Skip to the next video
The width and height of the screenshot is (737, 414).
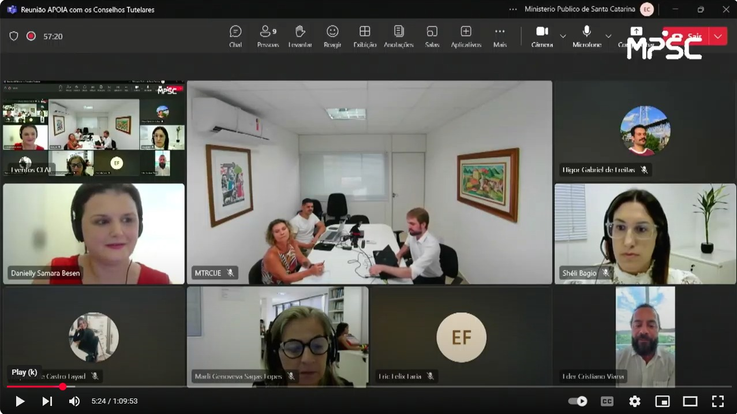pos(47,401)
